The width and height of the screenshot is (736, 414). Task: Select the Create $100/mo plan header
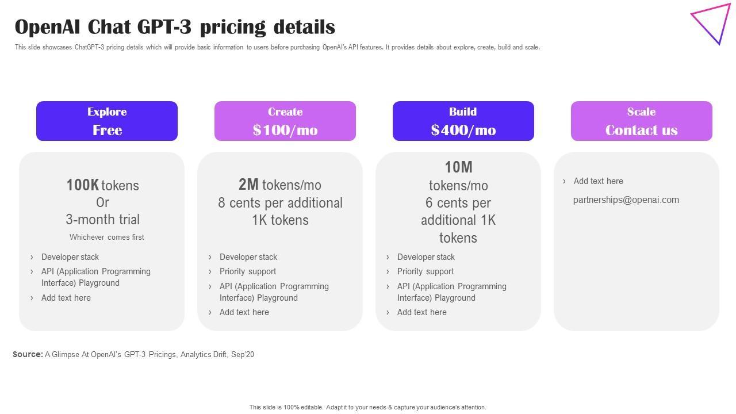pyautogui.click(x=285, y=121)
